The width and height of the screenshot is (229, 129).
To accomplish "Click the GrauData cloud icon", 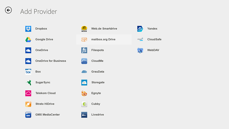I will point(84,72).
